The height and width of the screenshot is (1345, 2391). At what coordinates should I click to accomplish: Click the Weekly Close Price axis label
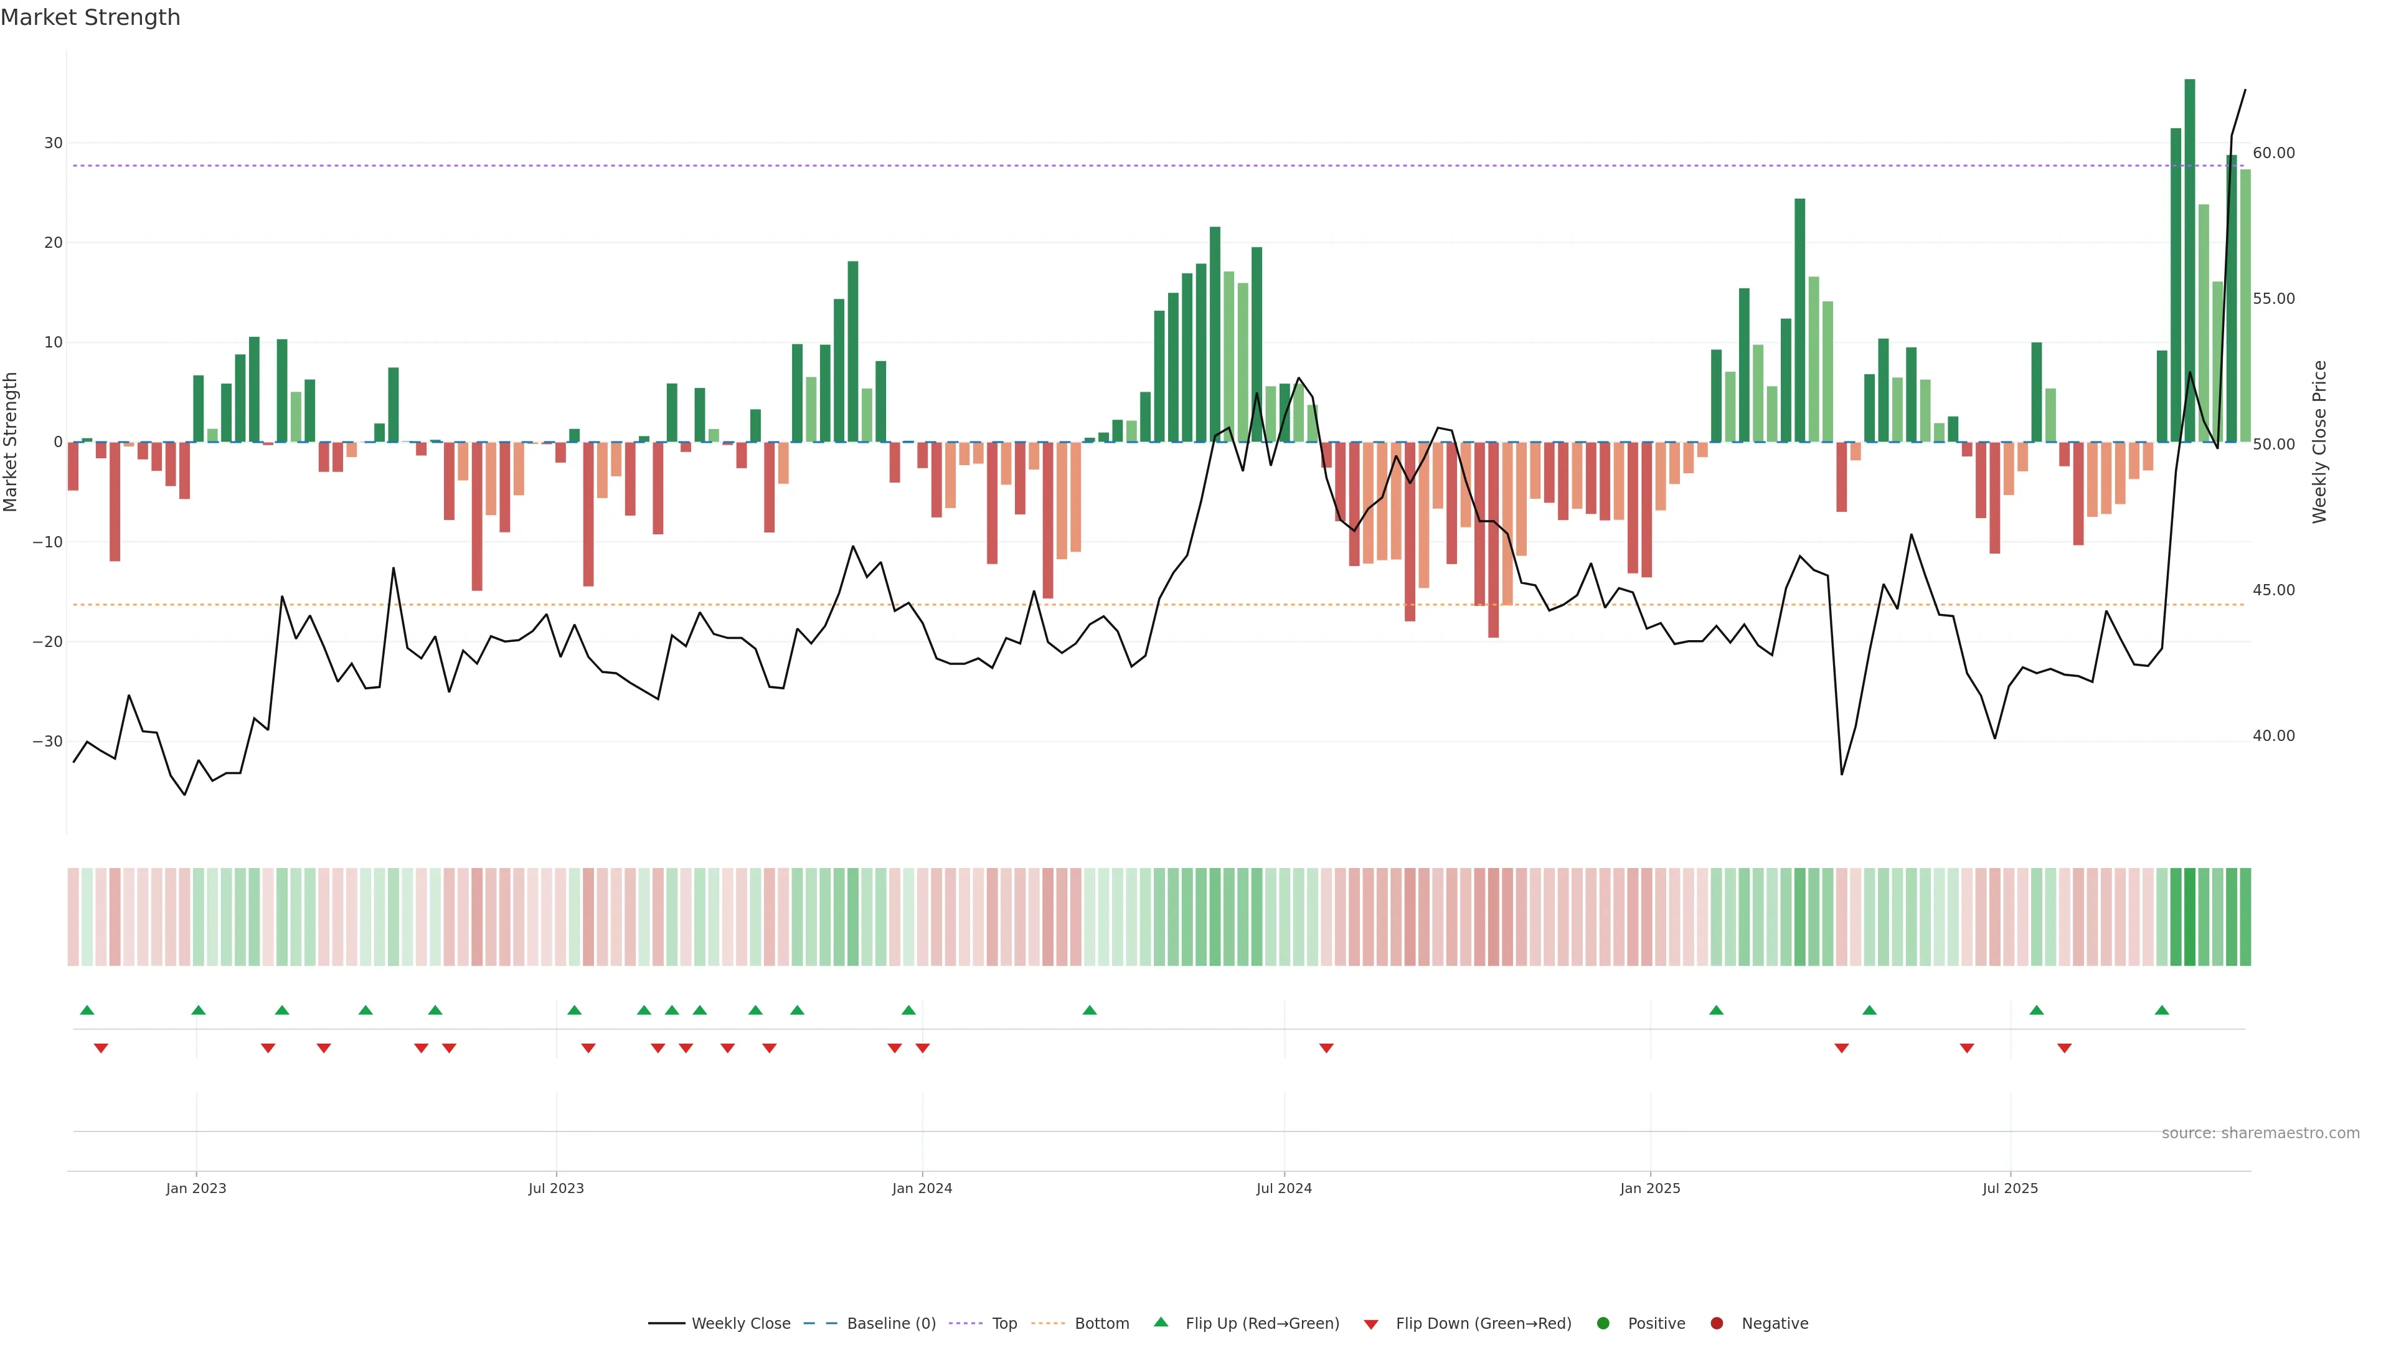click(x=2319, y=442)
